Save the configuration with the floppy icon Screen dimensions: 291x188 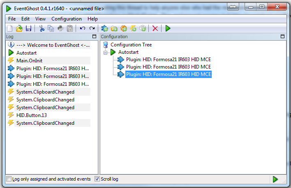pos(28,28)
